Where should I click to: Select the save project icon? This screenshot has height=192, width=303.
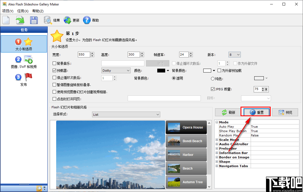coord(34,20)
